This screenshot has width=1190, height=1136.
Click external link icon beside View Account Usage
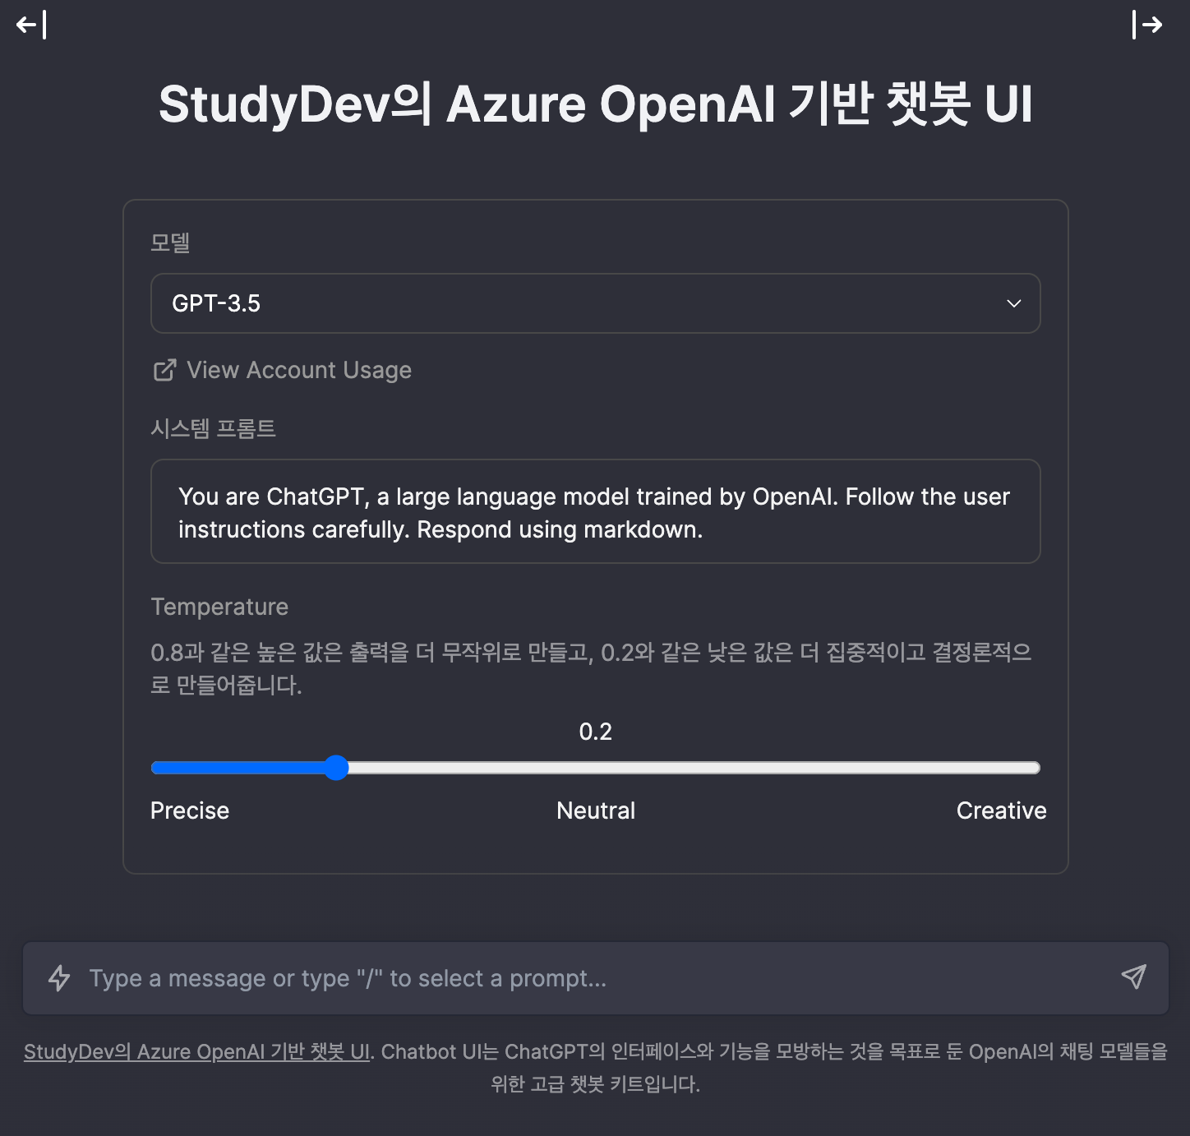coord(164,370)
